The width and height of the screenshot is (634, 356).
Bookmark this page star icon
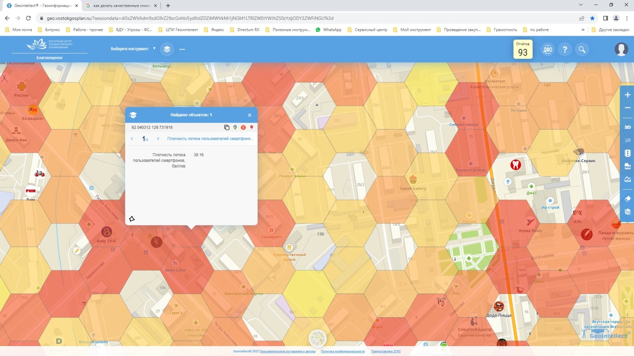coord(592,18)
